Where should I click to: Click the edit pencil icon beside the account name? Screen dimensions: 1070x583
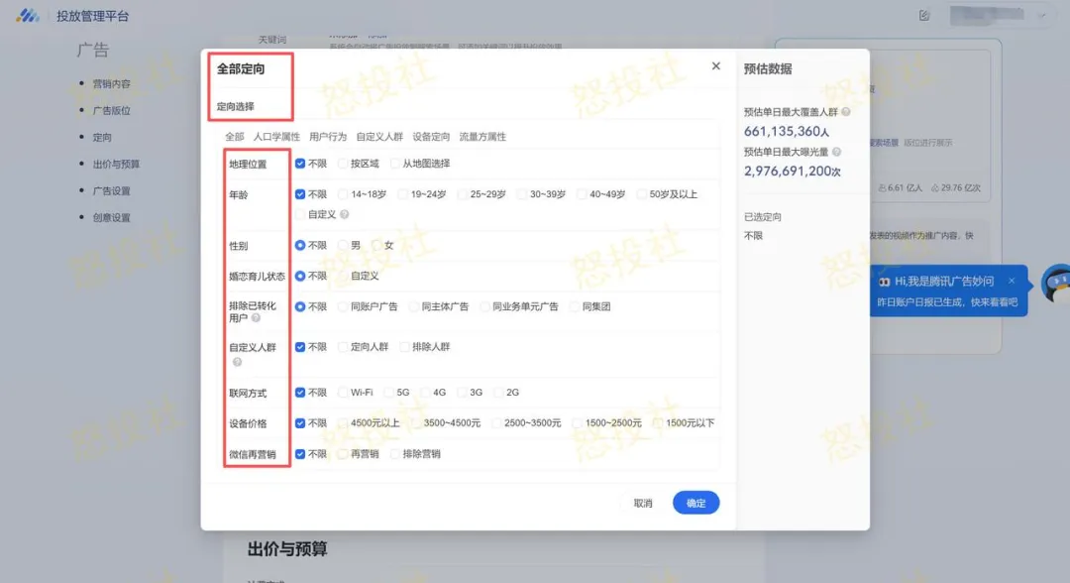click(x=925, y=15)
